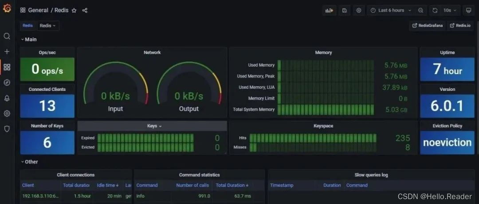Sort by Number of calls column
Screen dimensions: 479x204
[x=192, y=185]
